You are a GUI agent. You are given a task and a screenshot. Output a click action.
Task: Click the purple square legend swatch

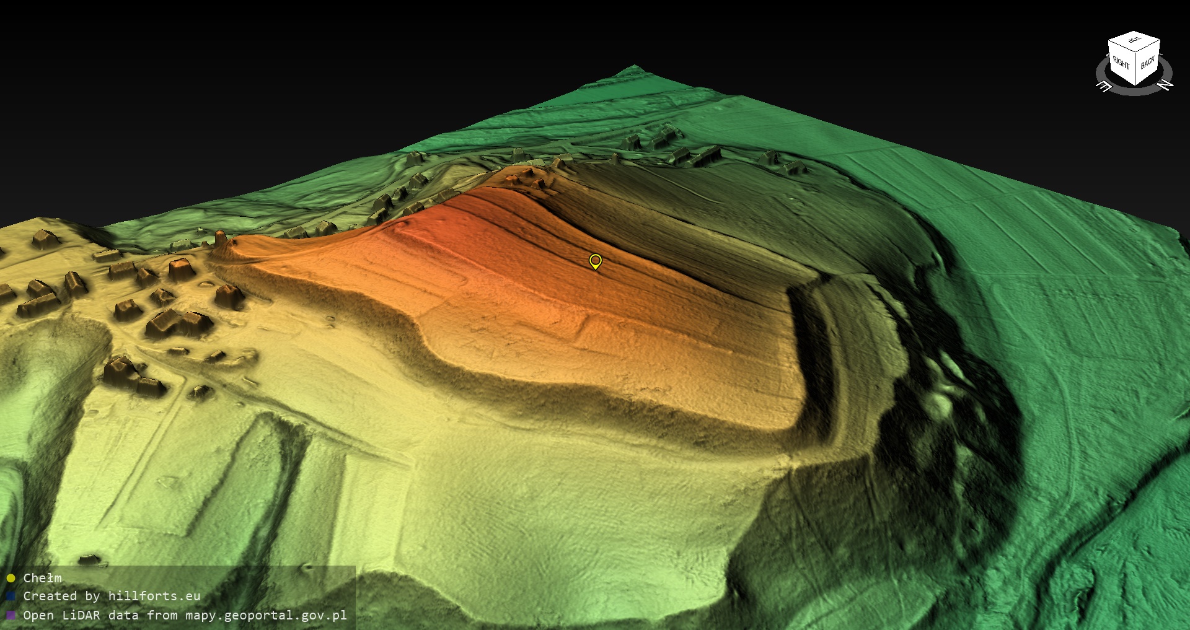(x=11, y=615)
